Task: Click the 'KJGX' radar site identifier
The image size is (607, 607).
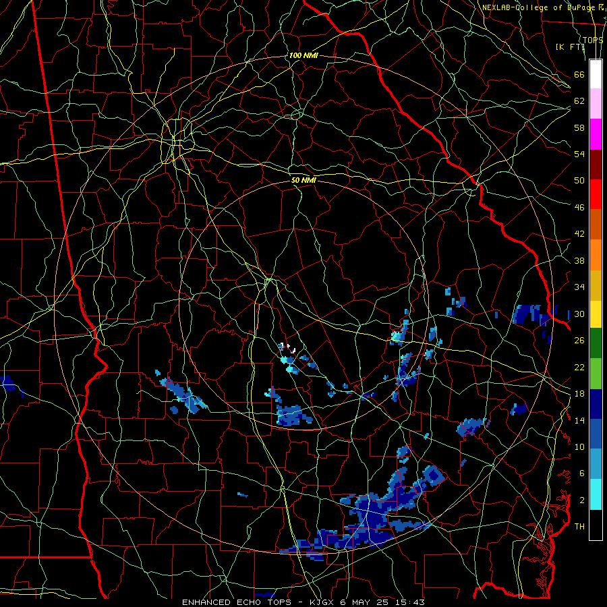Action: tap(321, 602)
